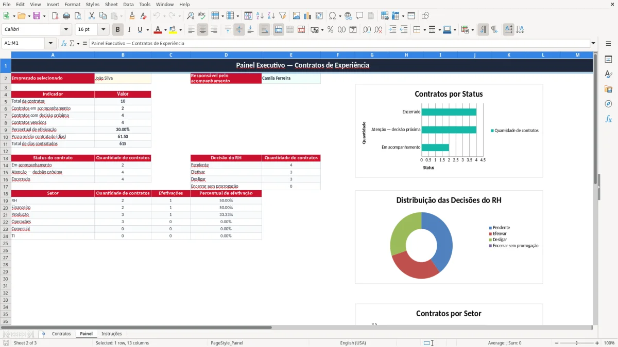
Task: Click the Save document icon
Action: tap(37, 16)
